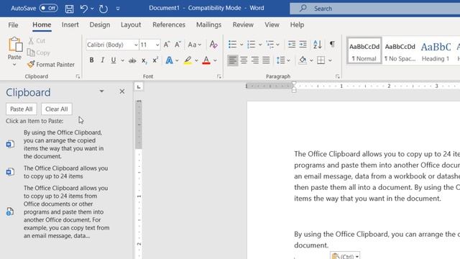Apply paragraph shading color
460x259 pixels.
coord(303,60)
